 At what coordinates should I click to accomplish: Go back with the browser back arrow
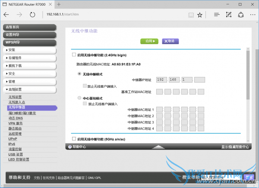tap(6, 15)
